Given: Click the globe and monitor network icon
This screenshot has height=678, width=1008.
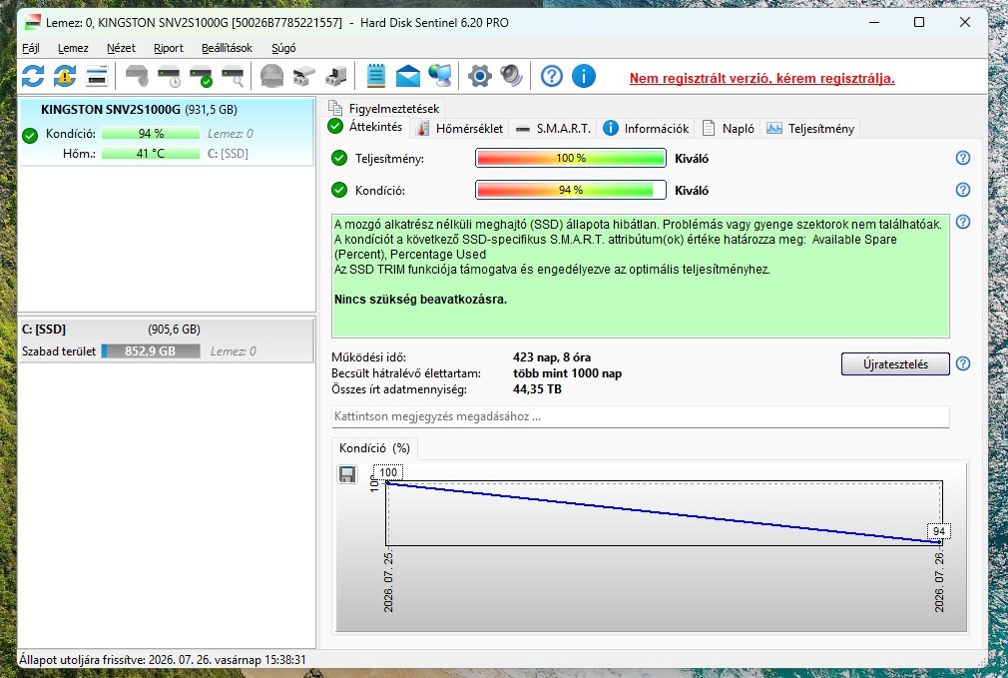Looking at the screenshot, I should point(440,76).
